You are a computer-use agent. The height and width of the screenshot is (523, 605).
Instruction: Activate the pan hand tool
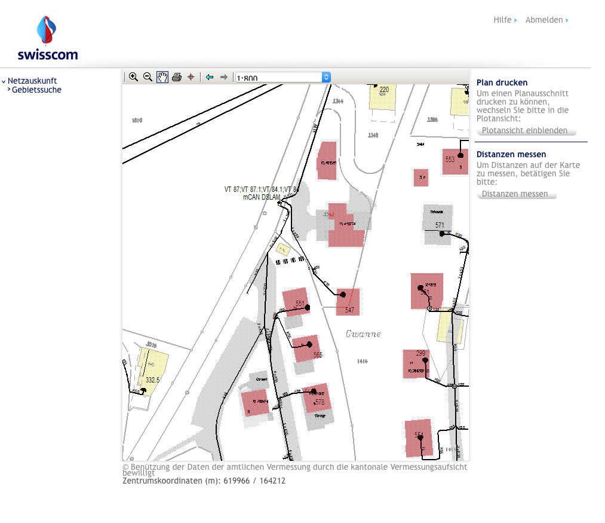pyautogui.click(x=162, y=77)
